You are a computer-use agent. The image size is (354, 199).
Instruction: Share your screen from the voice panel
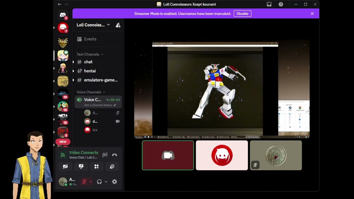pyautogui.click(x=81, y=166)
